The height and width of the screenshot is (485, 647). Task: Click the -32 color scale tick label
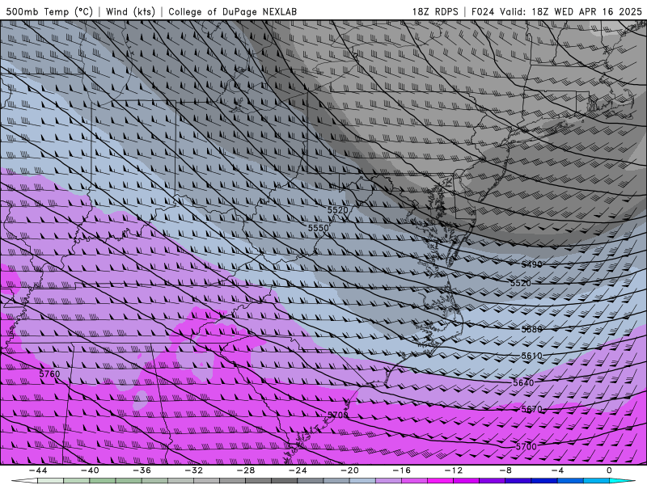tap(193, 470)
